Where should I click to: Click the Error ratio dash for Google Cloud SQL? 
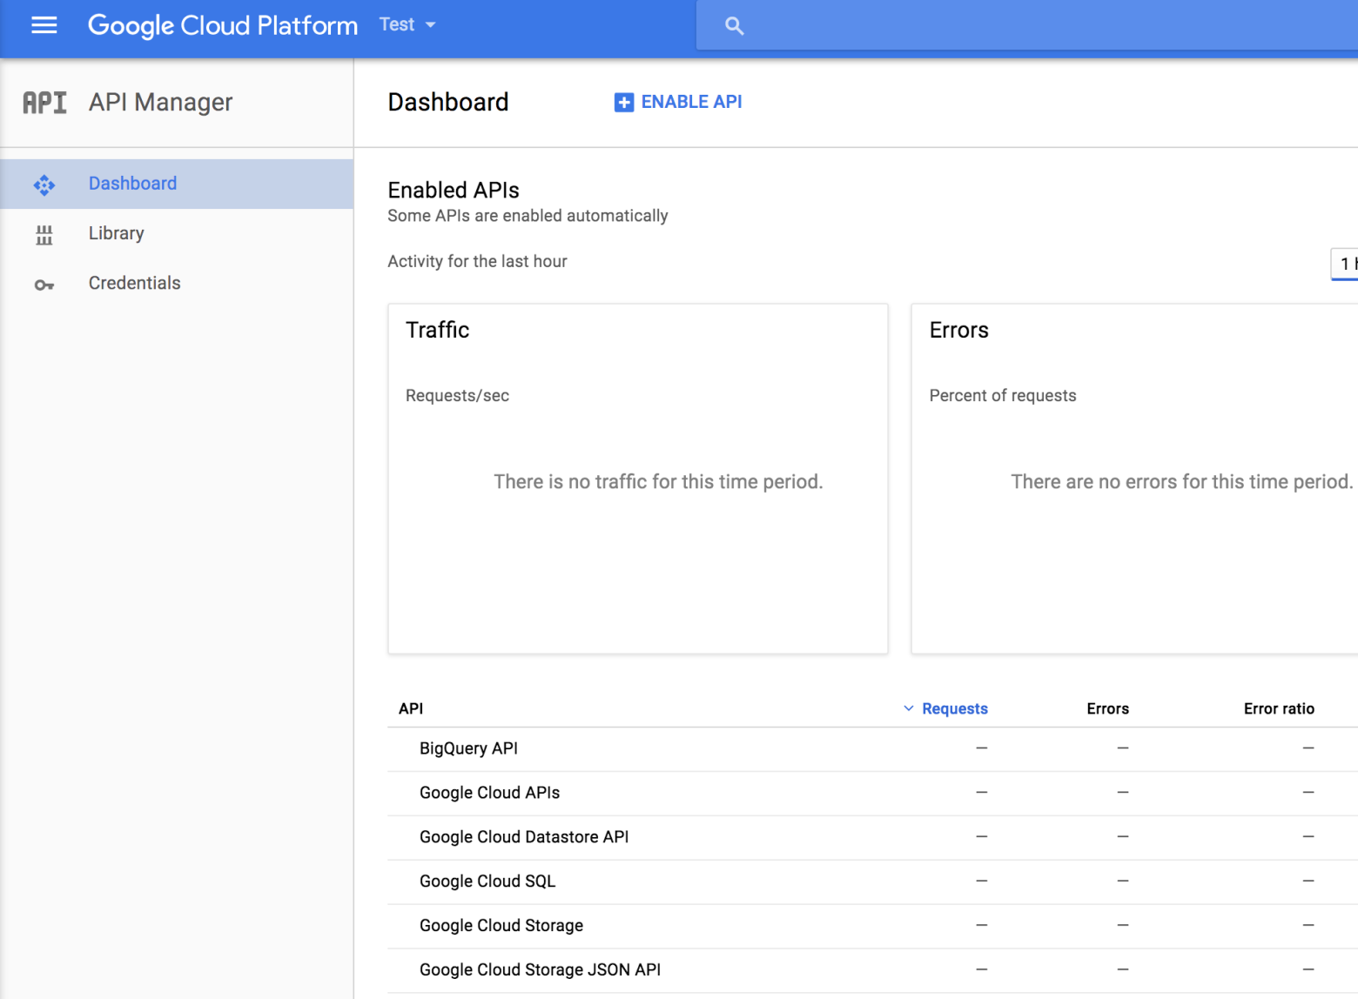tap(1308, 882)
